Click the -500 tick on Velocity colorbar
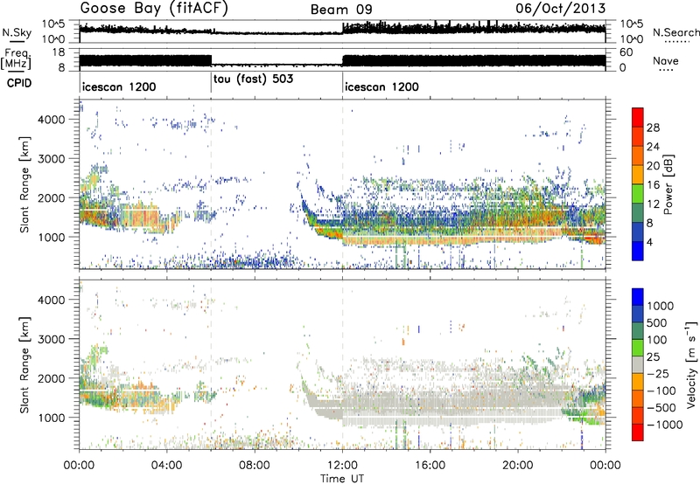The image size is (700, 484). (661, 407)
